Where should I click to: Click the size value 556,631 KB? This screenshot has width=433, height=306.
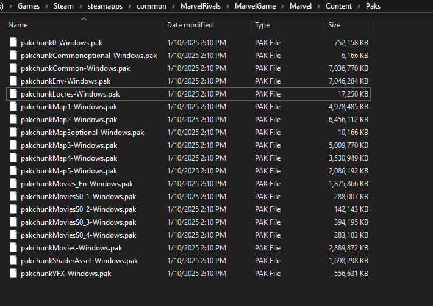coord(351,274)
